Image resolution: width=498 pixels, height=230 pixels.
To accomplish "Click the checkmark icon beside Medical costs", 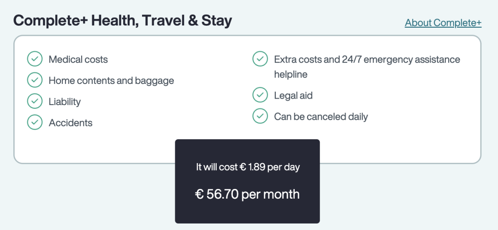I will [x=35, y=59].
